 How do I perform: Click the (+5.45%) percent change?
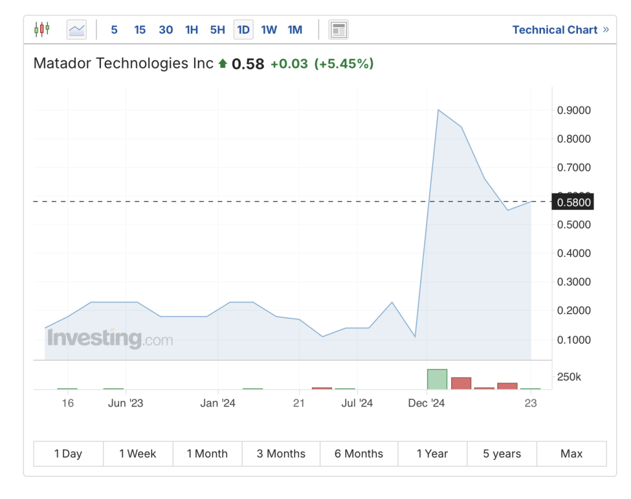coord(344,63)
